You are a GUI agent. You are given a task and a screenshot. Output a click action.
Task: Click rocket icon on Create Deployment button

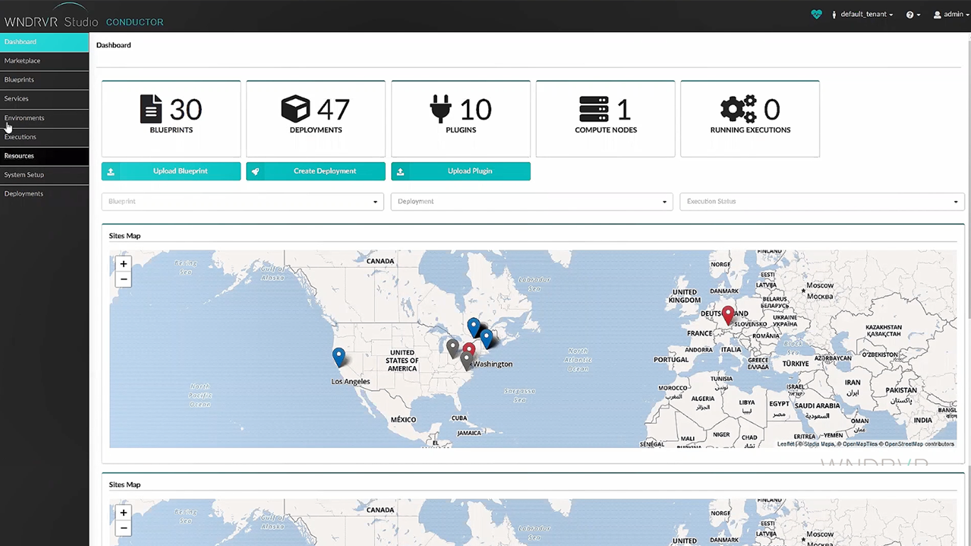[255, 171]
